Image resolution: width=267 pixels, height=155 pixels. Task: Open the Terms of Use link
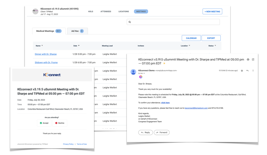coord(82,144)
